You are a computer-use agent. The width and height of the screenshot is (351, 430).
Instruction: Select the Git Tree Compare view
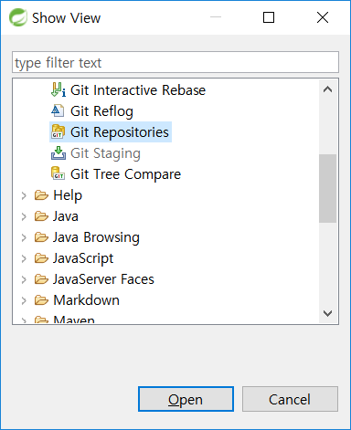click(125, 174)
